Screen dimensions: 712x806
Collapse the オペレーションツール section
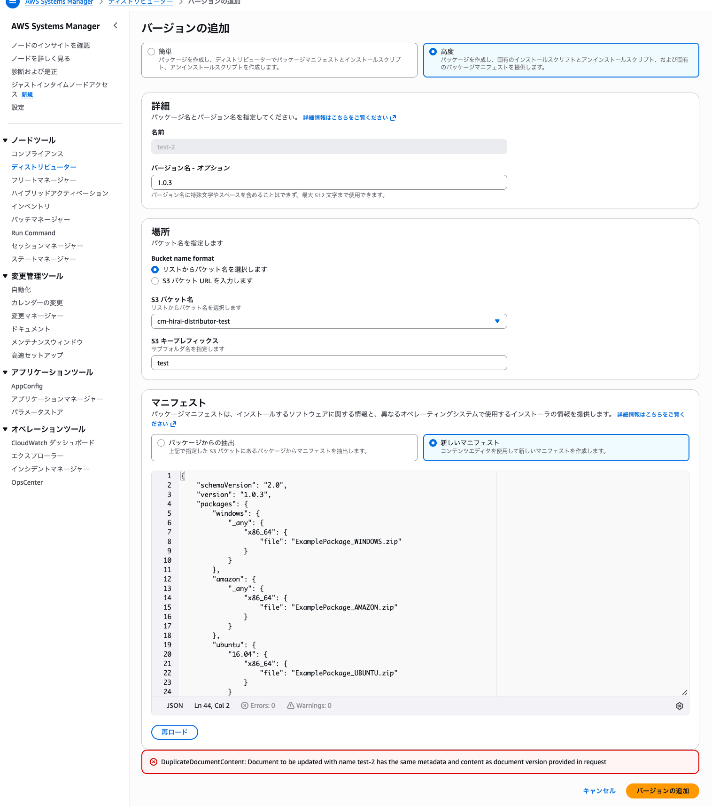tap(5, 429)
